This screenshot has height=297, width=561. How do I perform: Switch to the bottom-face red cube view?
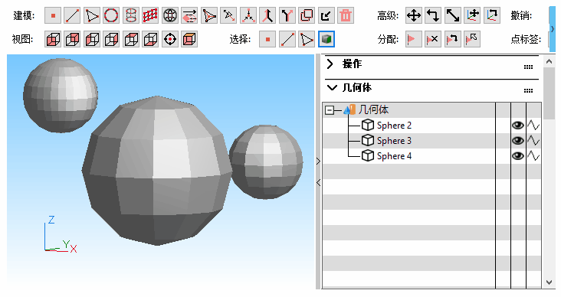150,39
